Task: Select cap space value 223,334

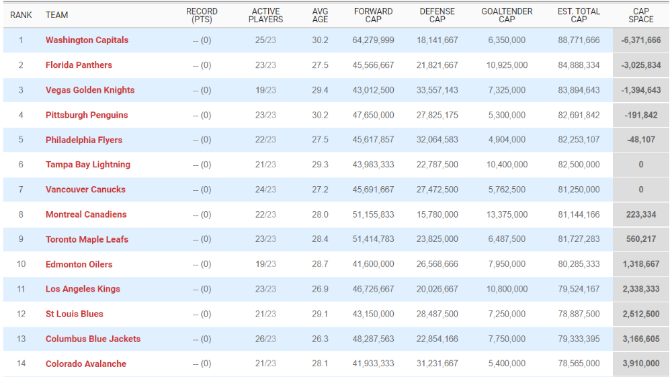Action: coord(641,214)
